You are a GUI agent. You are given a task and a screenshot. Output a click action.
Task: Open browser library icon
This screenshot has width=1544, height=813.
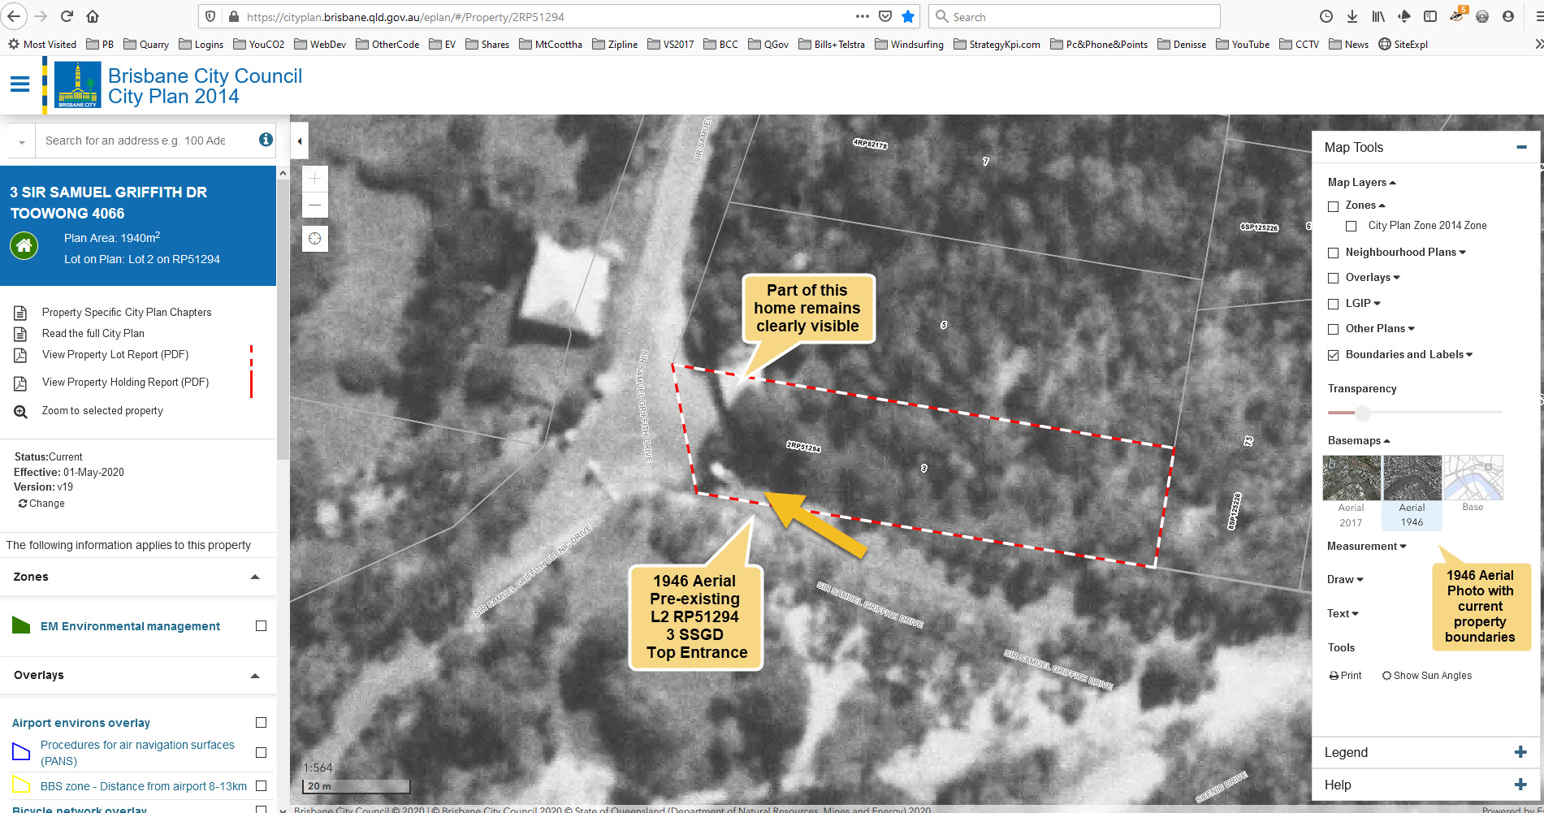click(1378, 16)
